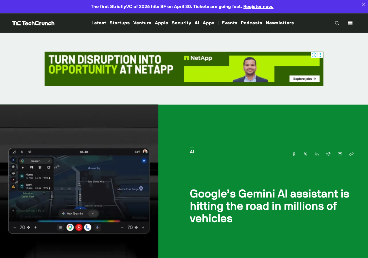The width and height of the screenshot is (368, 258).
Task: Go to Podcasts page
Action: click(x=252, y=23)
